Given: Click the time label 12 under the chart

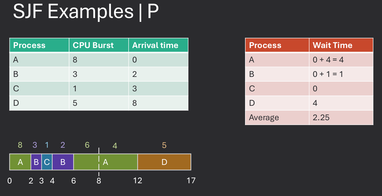Looking at the screenshot, I should (x=137, y=181).
